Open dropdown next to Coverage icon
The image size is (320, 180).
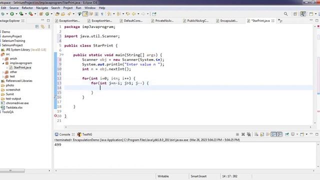coord(25,14)
